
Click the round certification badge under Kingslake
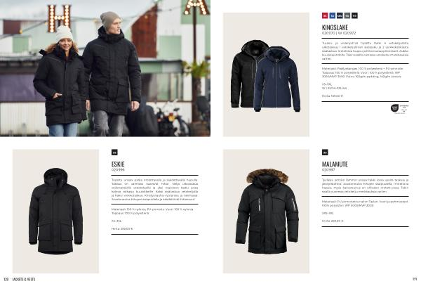tap(394, 108)
